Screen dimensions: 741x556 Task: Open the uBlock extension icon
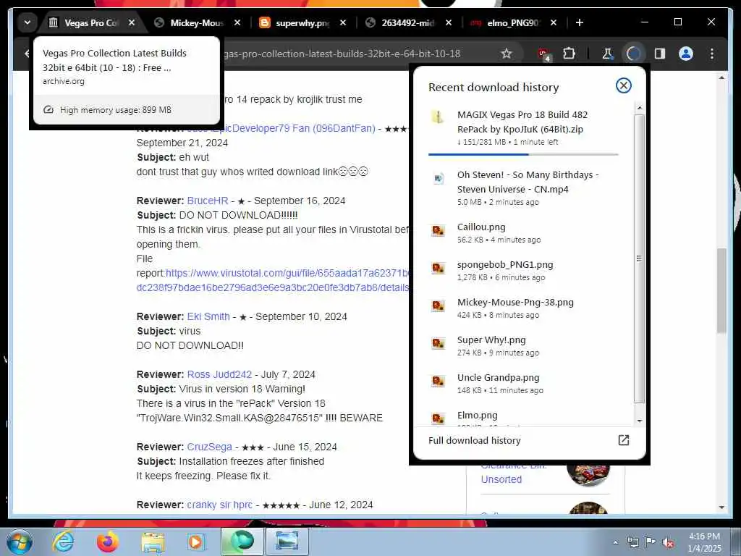544,54
